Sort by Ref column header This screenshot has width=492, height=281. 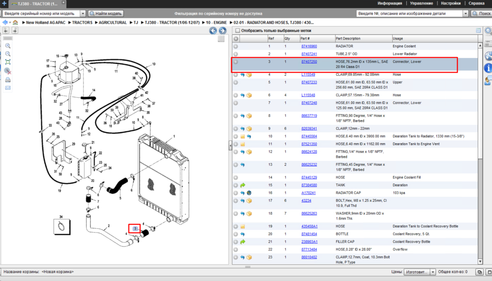(x=275, y=38)
